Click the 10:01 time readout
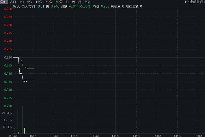 (40, 6)
